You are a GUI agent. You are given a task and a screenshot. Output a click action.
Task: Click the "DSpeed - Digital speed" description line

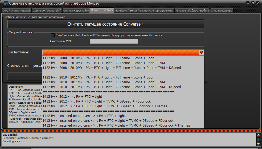(x=22, y=112)
